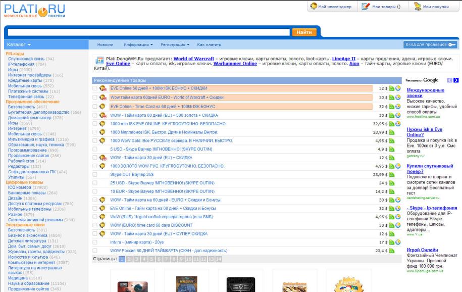Click the round blue icon in WOW (EURO) time card row
Viewport: 462px width, 292px height.
pyautogui.click(x=398, y=225)
